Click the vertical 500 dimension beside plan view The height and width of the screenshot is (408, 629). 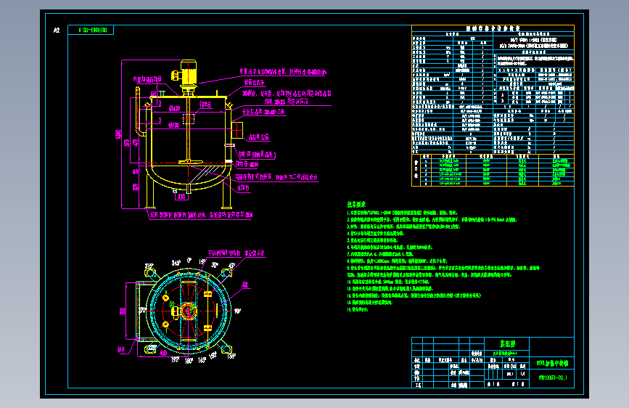(x=123, y=311)
